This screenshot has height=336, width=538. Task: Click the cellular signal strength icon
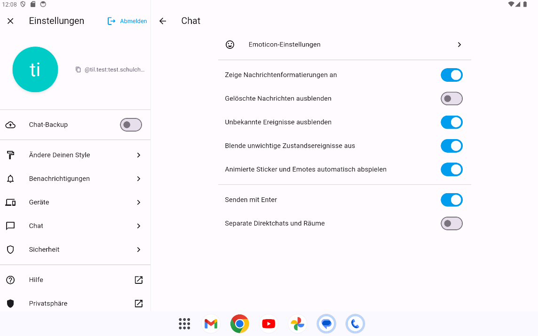point(518,4)
